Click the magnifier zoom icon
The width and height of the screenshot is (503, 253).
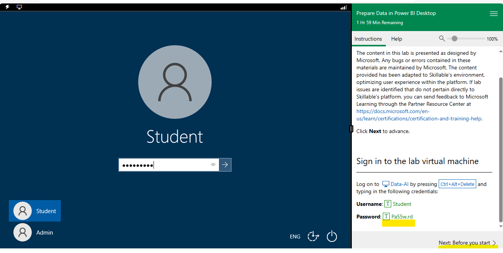442,38
